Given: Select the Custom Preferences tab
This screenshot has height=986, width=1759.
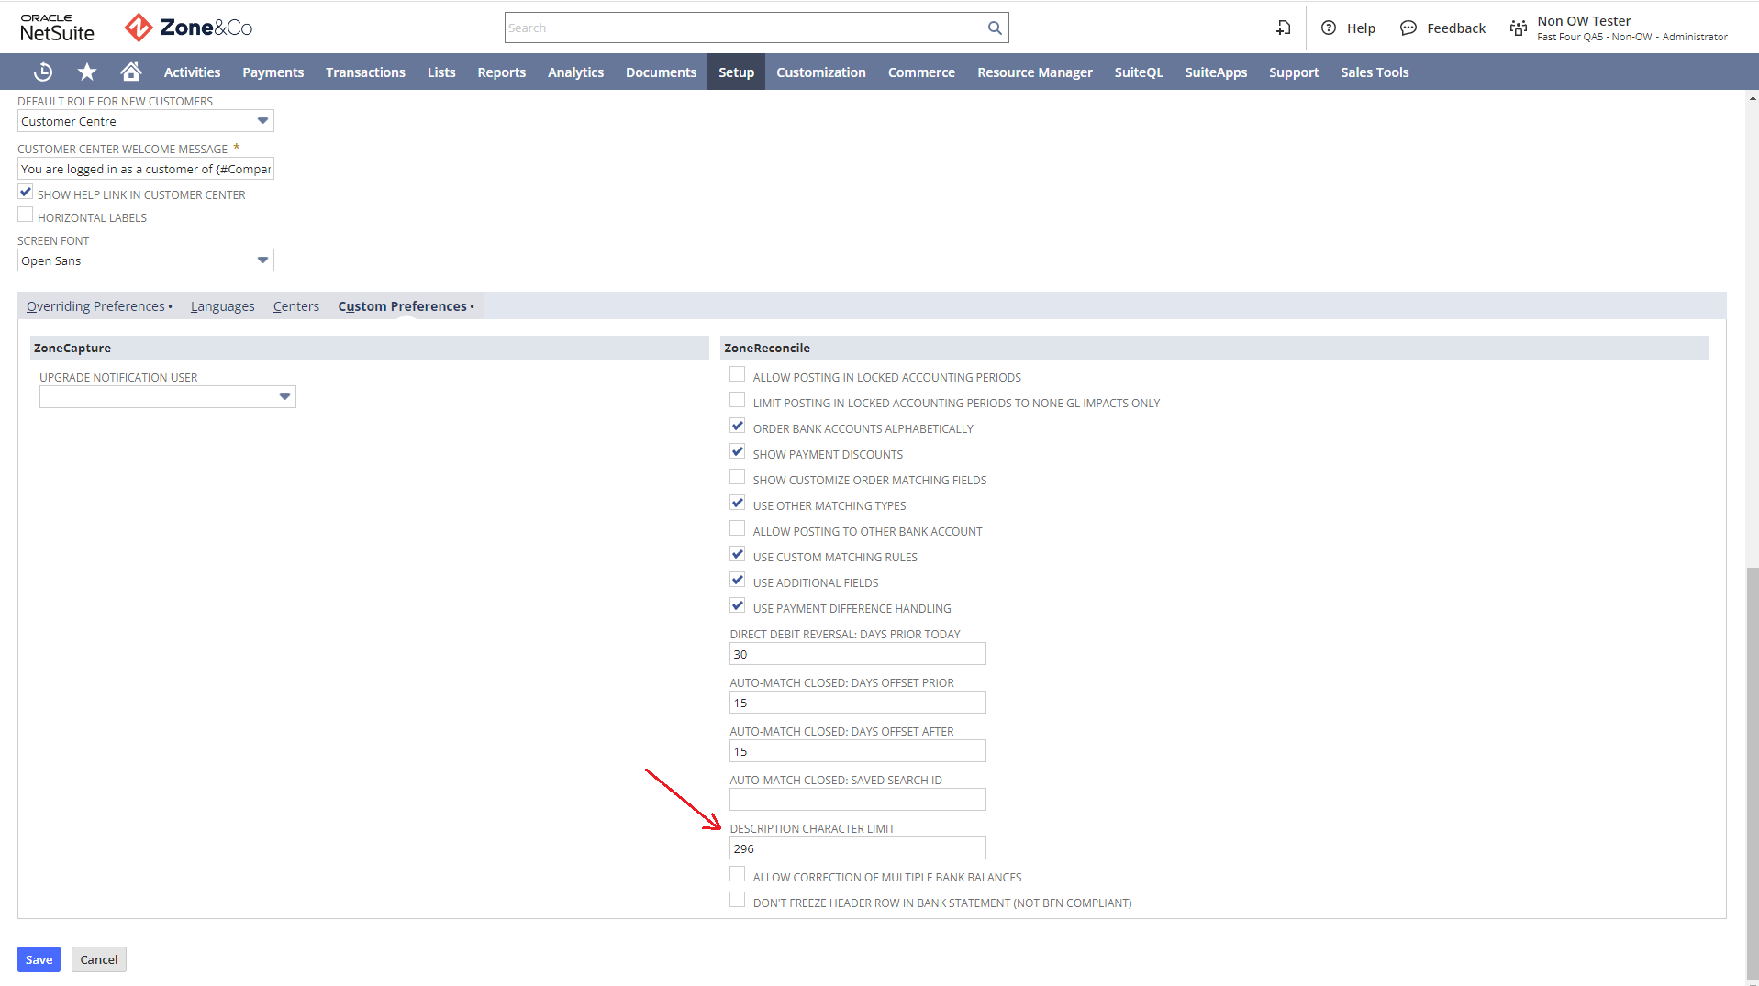Looking at the screenshot, I should [x=406, y=306].
